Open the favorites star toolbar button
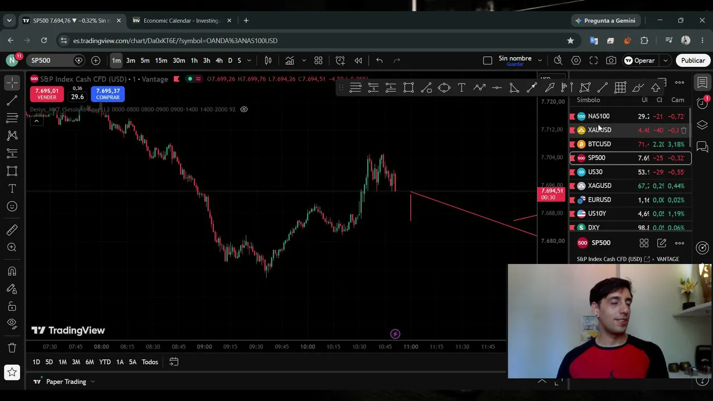Viewport: 713px width, 401px height. [12, 372]
